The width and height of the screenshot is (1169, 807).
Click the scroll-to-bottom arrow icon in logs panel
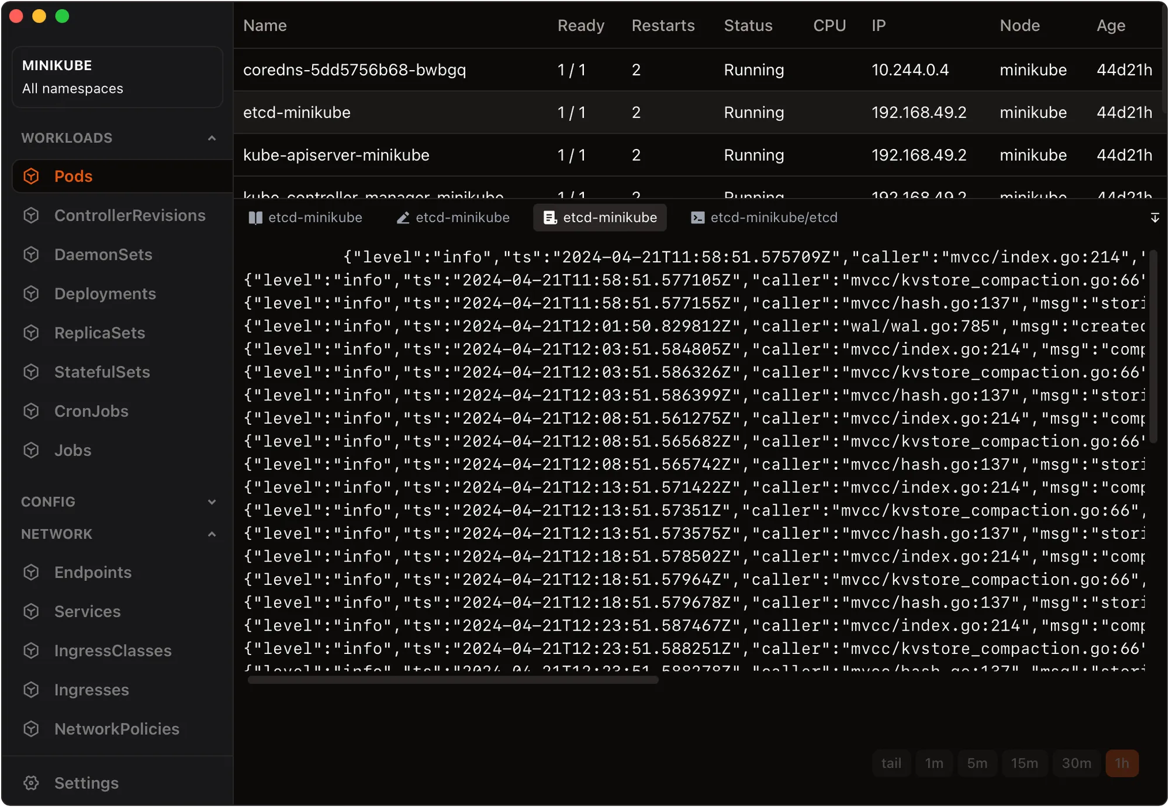tap(1155, 217)
